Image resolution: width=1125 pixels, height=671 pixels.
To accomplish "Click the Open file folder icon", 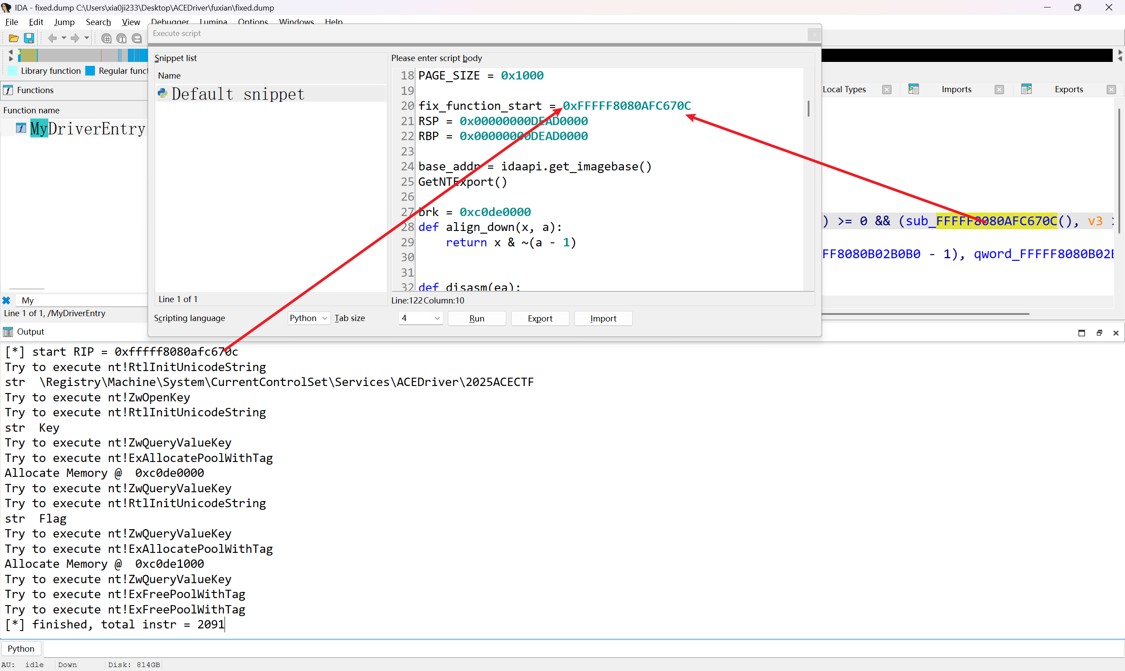I will coord(14,39).
